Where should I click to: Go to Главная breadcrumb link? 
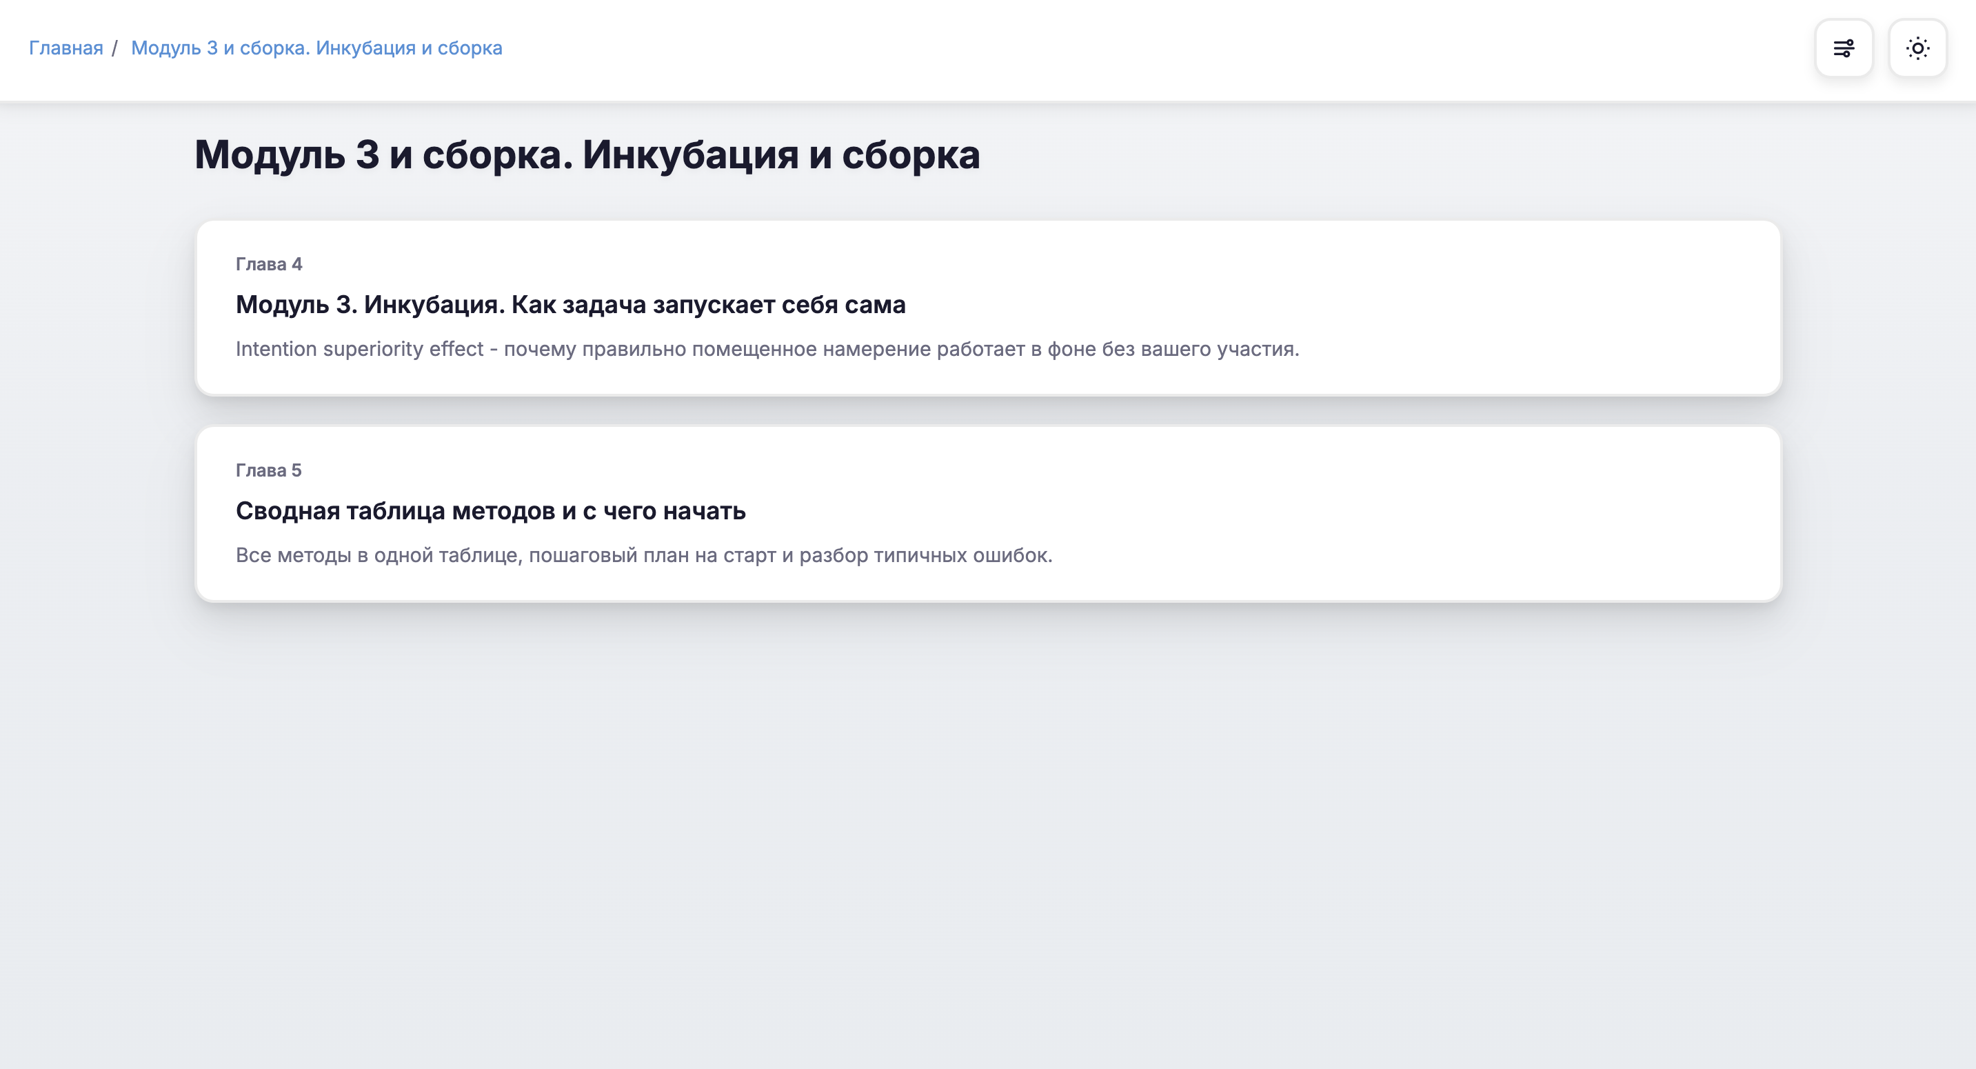click(66, 48)
